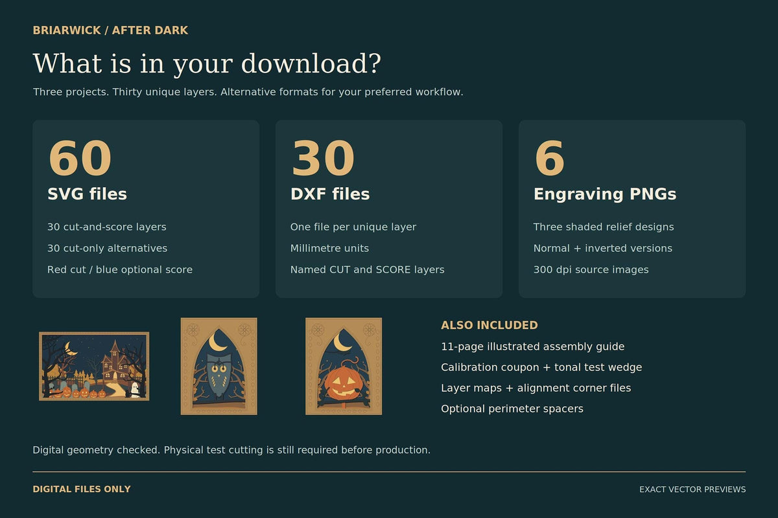
Task: Click the large number 6
Action: pos(550,159)
